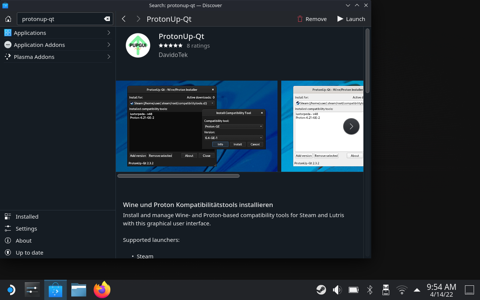Open the Installed section

click(58, 216)
